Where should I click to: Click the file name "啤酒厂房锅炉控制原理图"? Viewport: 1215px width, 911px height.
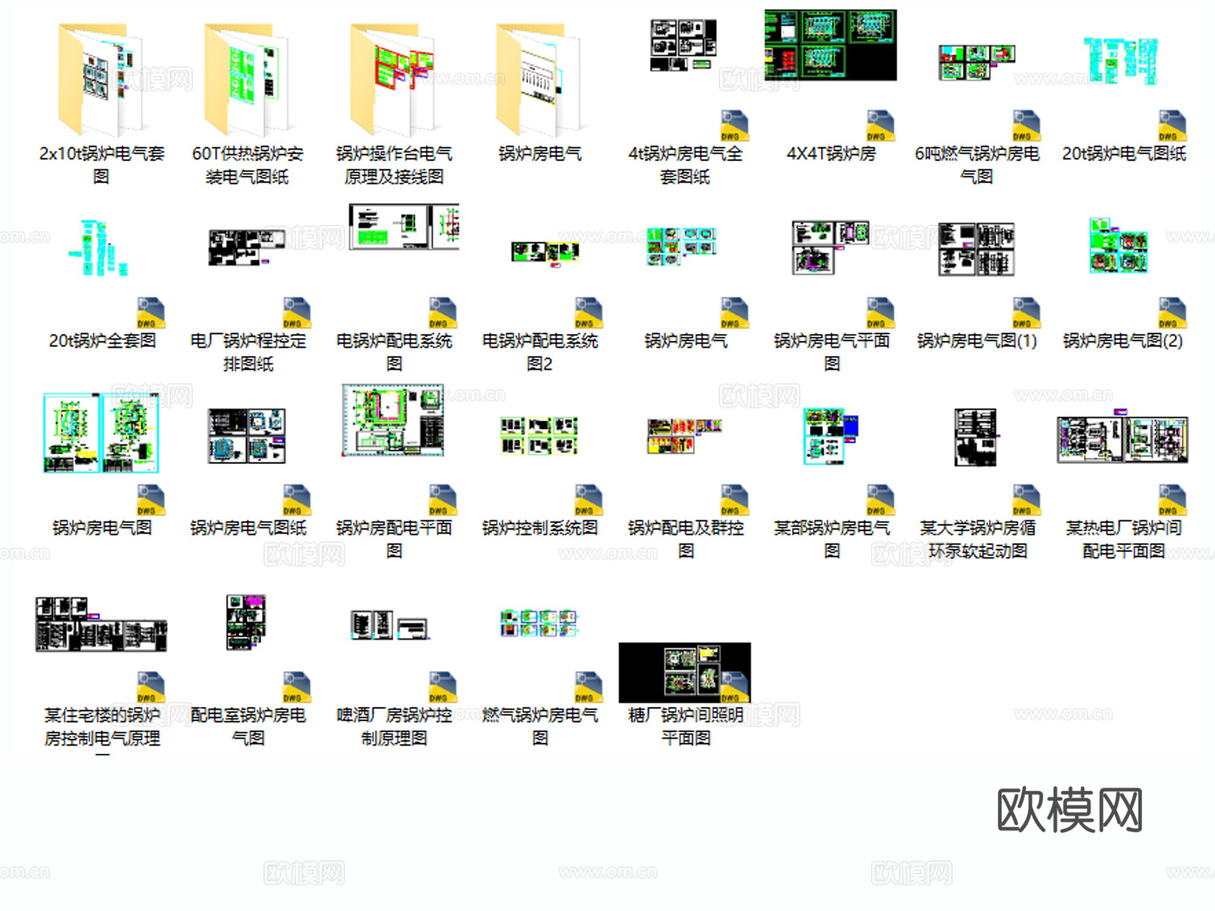393,727
